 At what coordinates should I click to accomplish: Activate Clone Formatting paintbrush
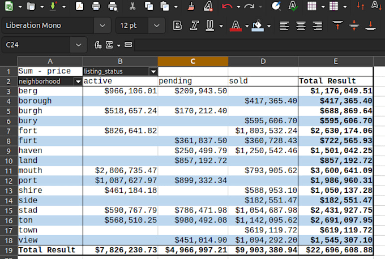(191, 6)
